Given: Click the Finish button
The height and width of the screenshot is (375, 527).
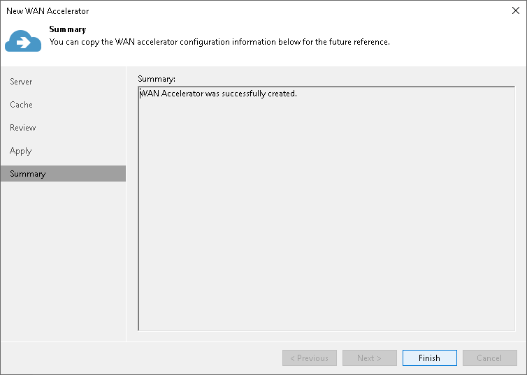Looking at the screenshot, I should 430,358.
